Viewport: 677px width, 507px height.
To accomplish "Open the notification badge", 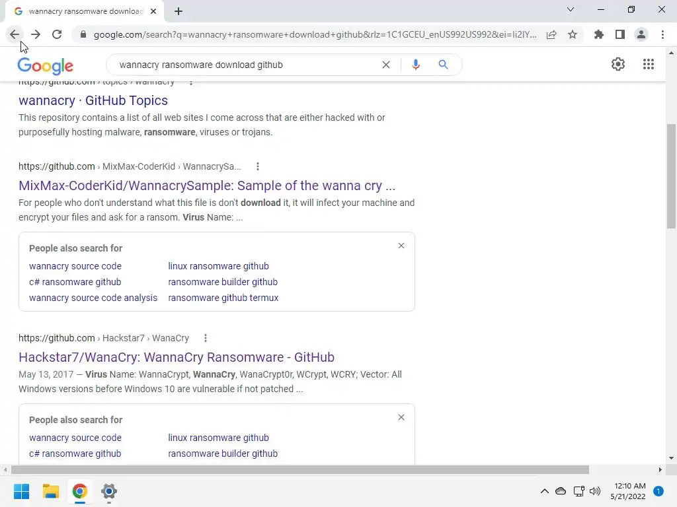I will coord(658,491).
